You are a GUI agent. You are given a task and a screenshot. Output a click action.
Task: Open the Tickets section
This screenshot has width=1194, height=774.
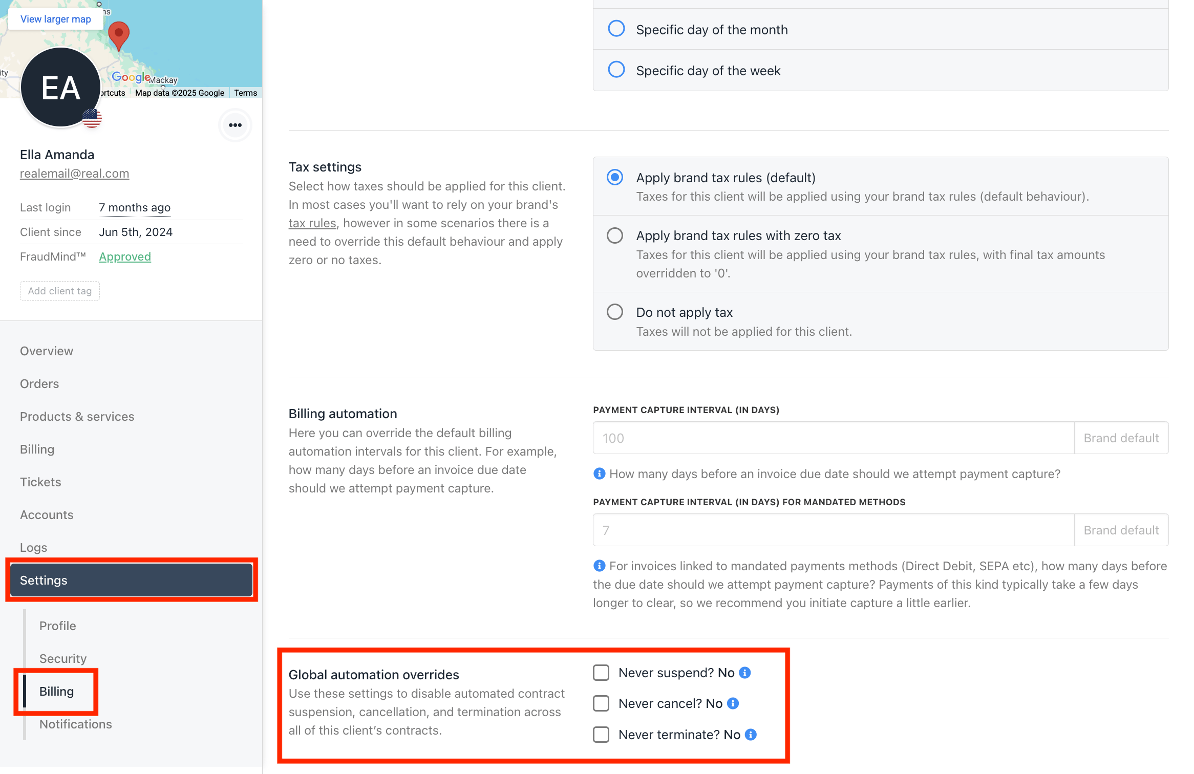coord(40,482)
